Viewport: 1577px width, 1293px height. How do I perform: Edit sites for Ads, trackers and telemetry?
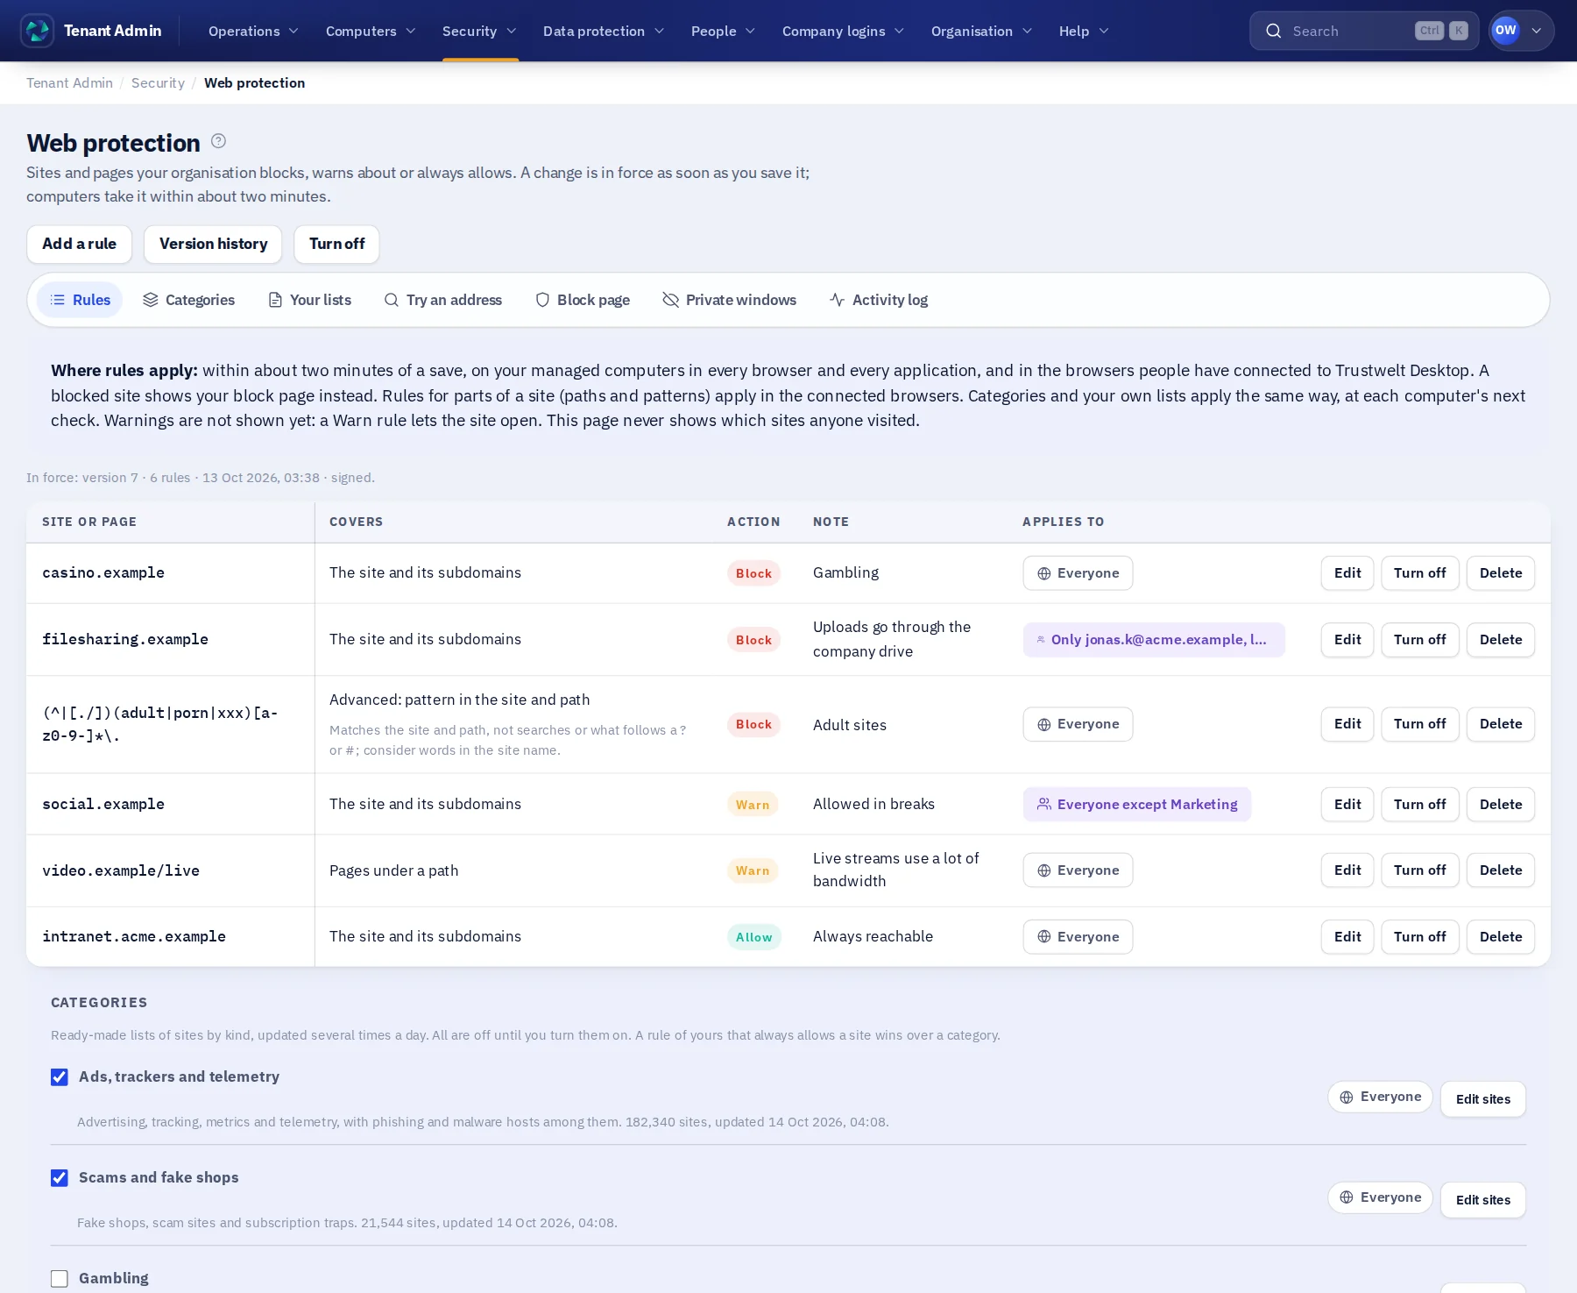(1483, 1099)
